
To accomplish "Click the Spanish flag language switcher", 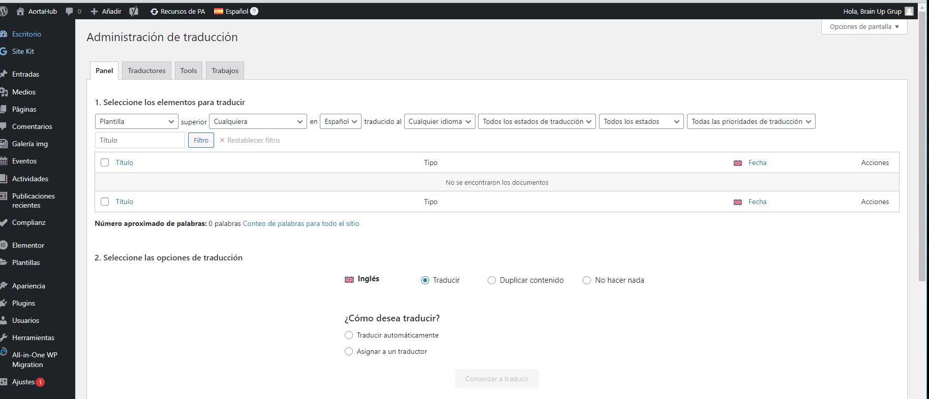I will (x=219, y=11).
